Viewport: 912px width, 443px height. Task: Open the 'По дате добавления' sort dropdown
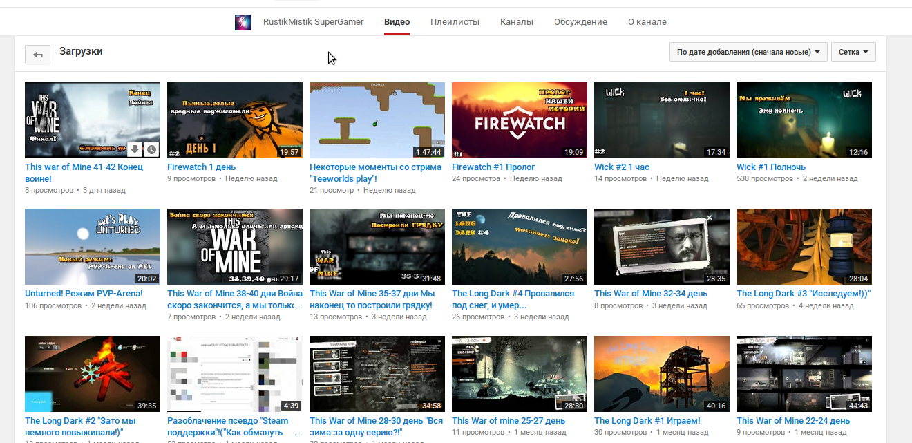[748, 52]
